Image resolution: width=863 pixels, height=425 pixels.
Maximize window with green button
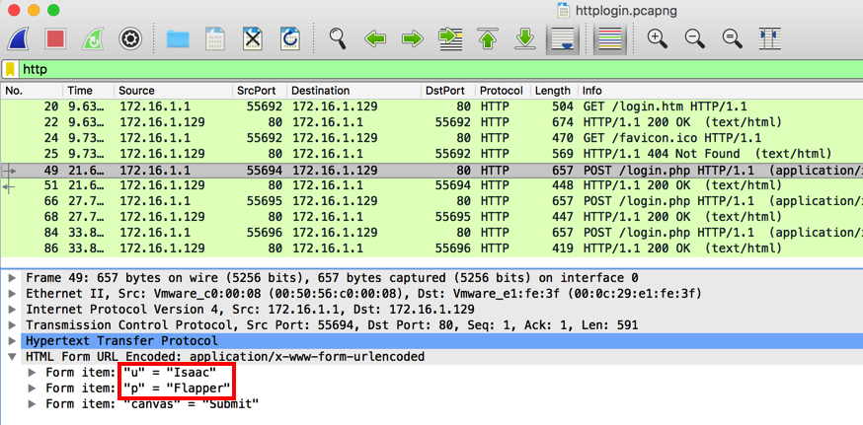pyautogui.click(x=53, y=10)
